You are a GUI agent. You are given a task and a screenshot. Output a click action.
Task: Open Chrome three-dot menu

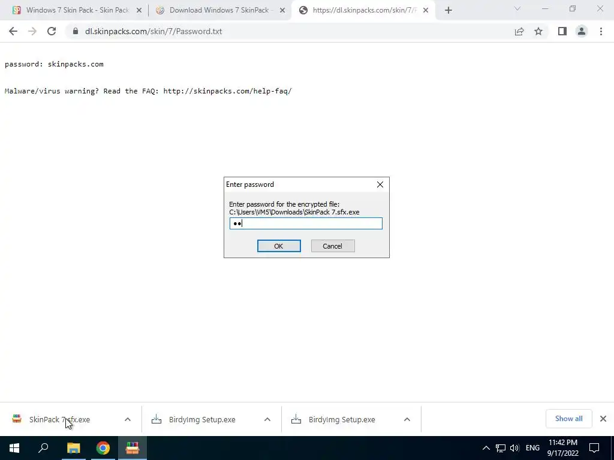(x=601, y=31)
